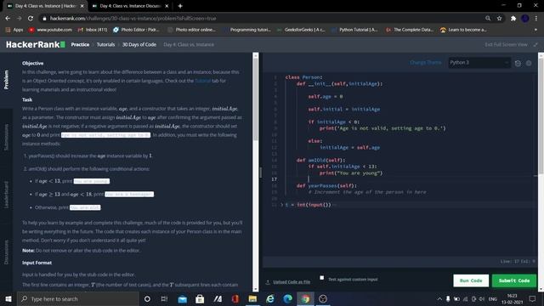Screen dimensions: 544x306
Task: Open the Photo Editor : Pixlr bookmark
Action: [136, 30]
